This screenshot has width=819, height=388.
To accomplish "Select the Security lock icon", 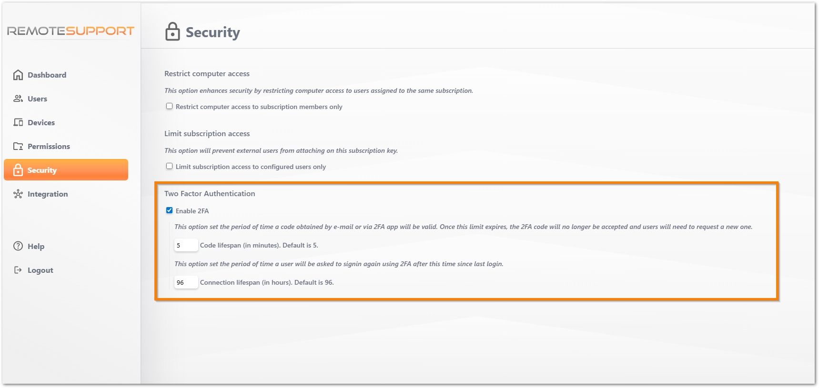I will [18, 169].
